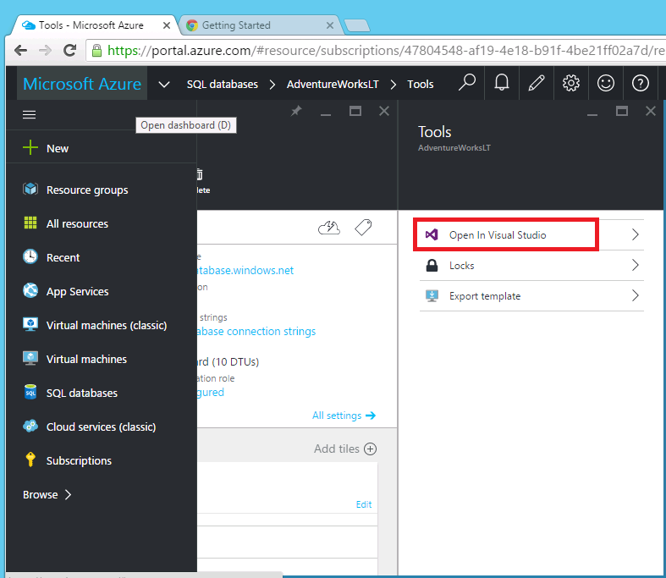Click Add tiles text
The width and height of the screenshot is (666, 578).
[x=337, y=449]
